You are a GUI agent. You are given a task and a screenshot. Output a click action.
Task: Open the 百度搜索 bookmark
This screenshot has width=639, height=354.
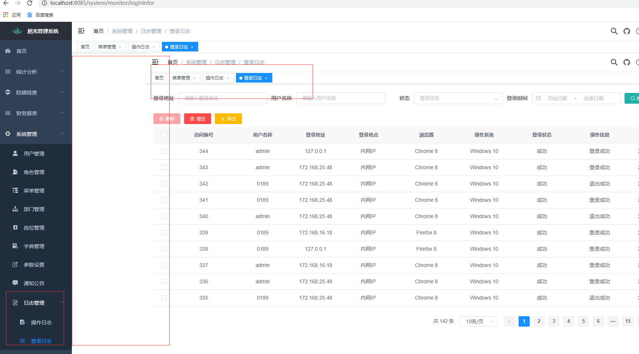[x=40, y=15]
